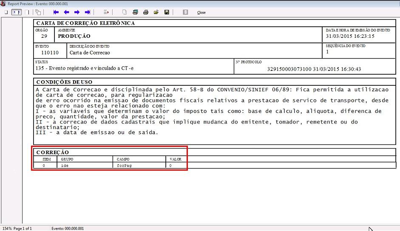Screen dimensions: 400x231
Task: Click the 'GRUPO' column header
Action: [67, 159]
